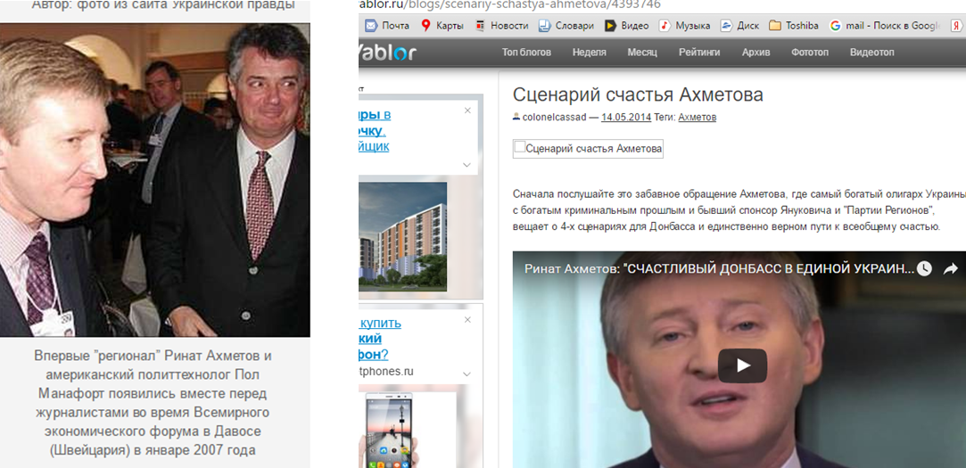Click the Yablor site logo
Screen dimensions: 966x468
(x=387, y=53)
